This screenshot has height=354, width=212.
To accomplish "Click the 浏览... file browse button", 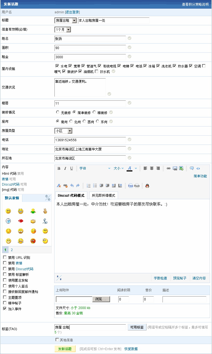I will [101, 299].
